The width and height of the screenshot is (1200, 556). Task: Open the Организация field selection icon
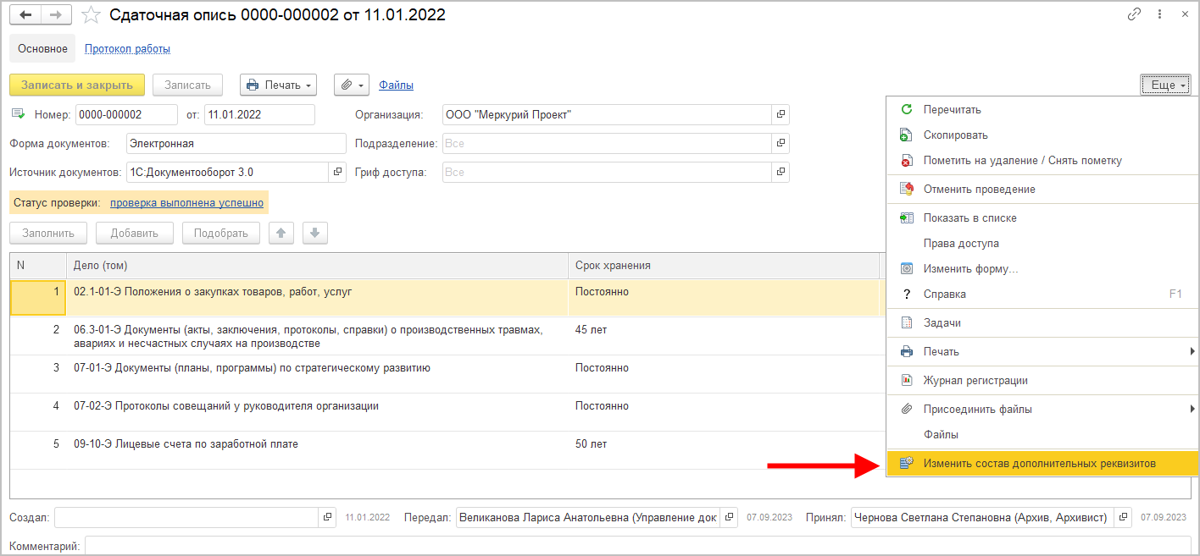click(x=781, y=114)
